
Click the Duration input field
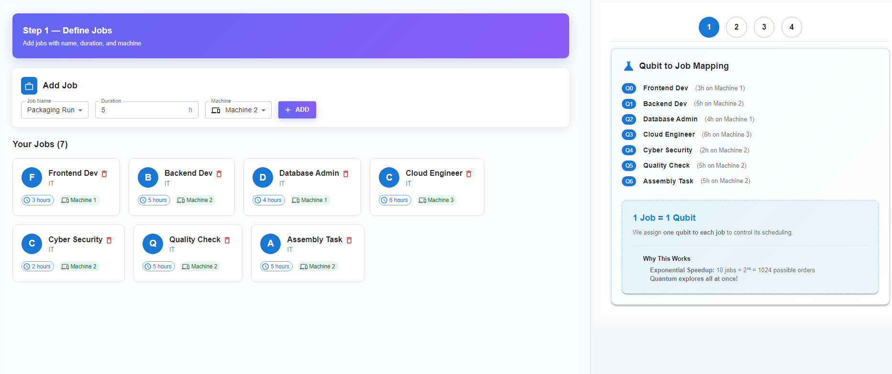coord(143,110)
